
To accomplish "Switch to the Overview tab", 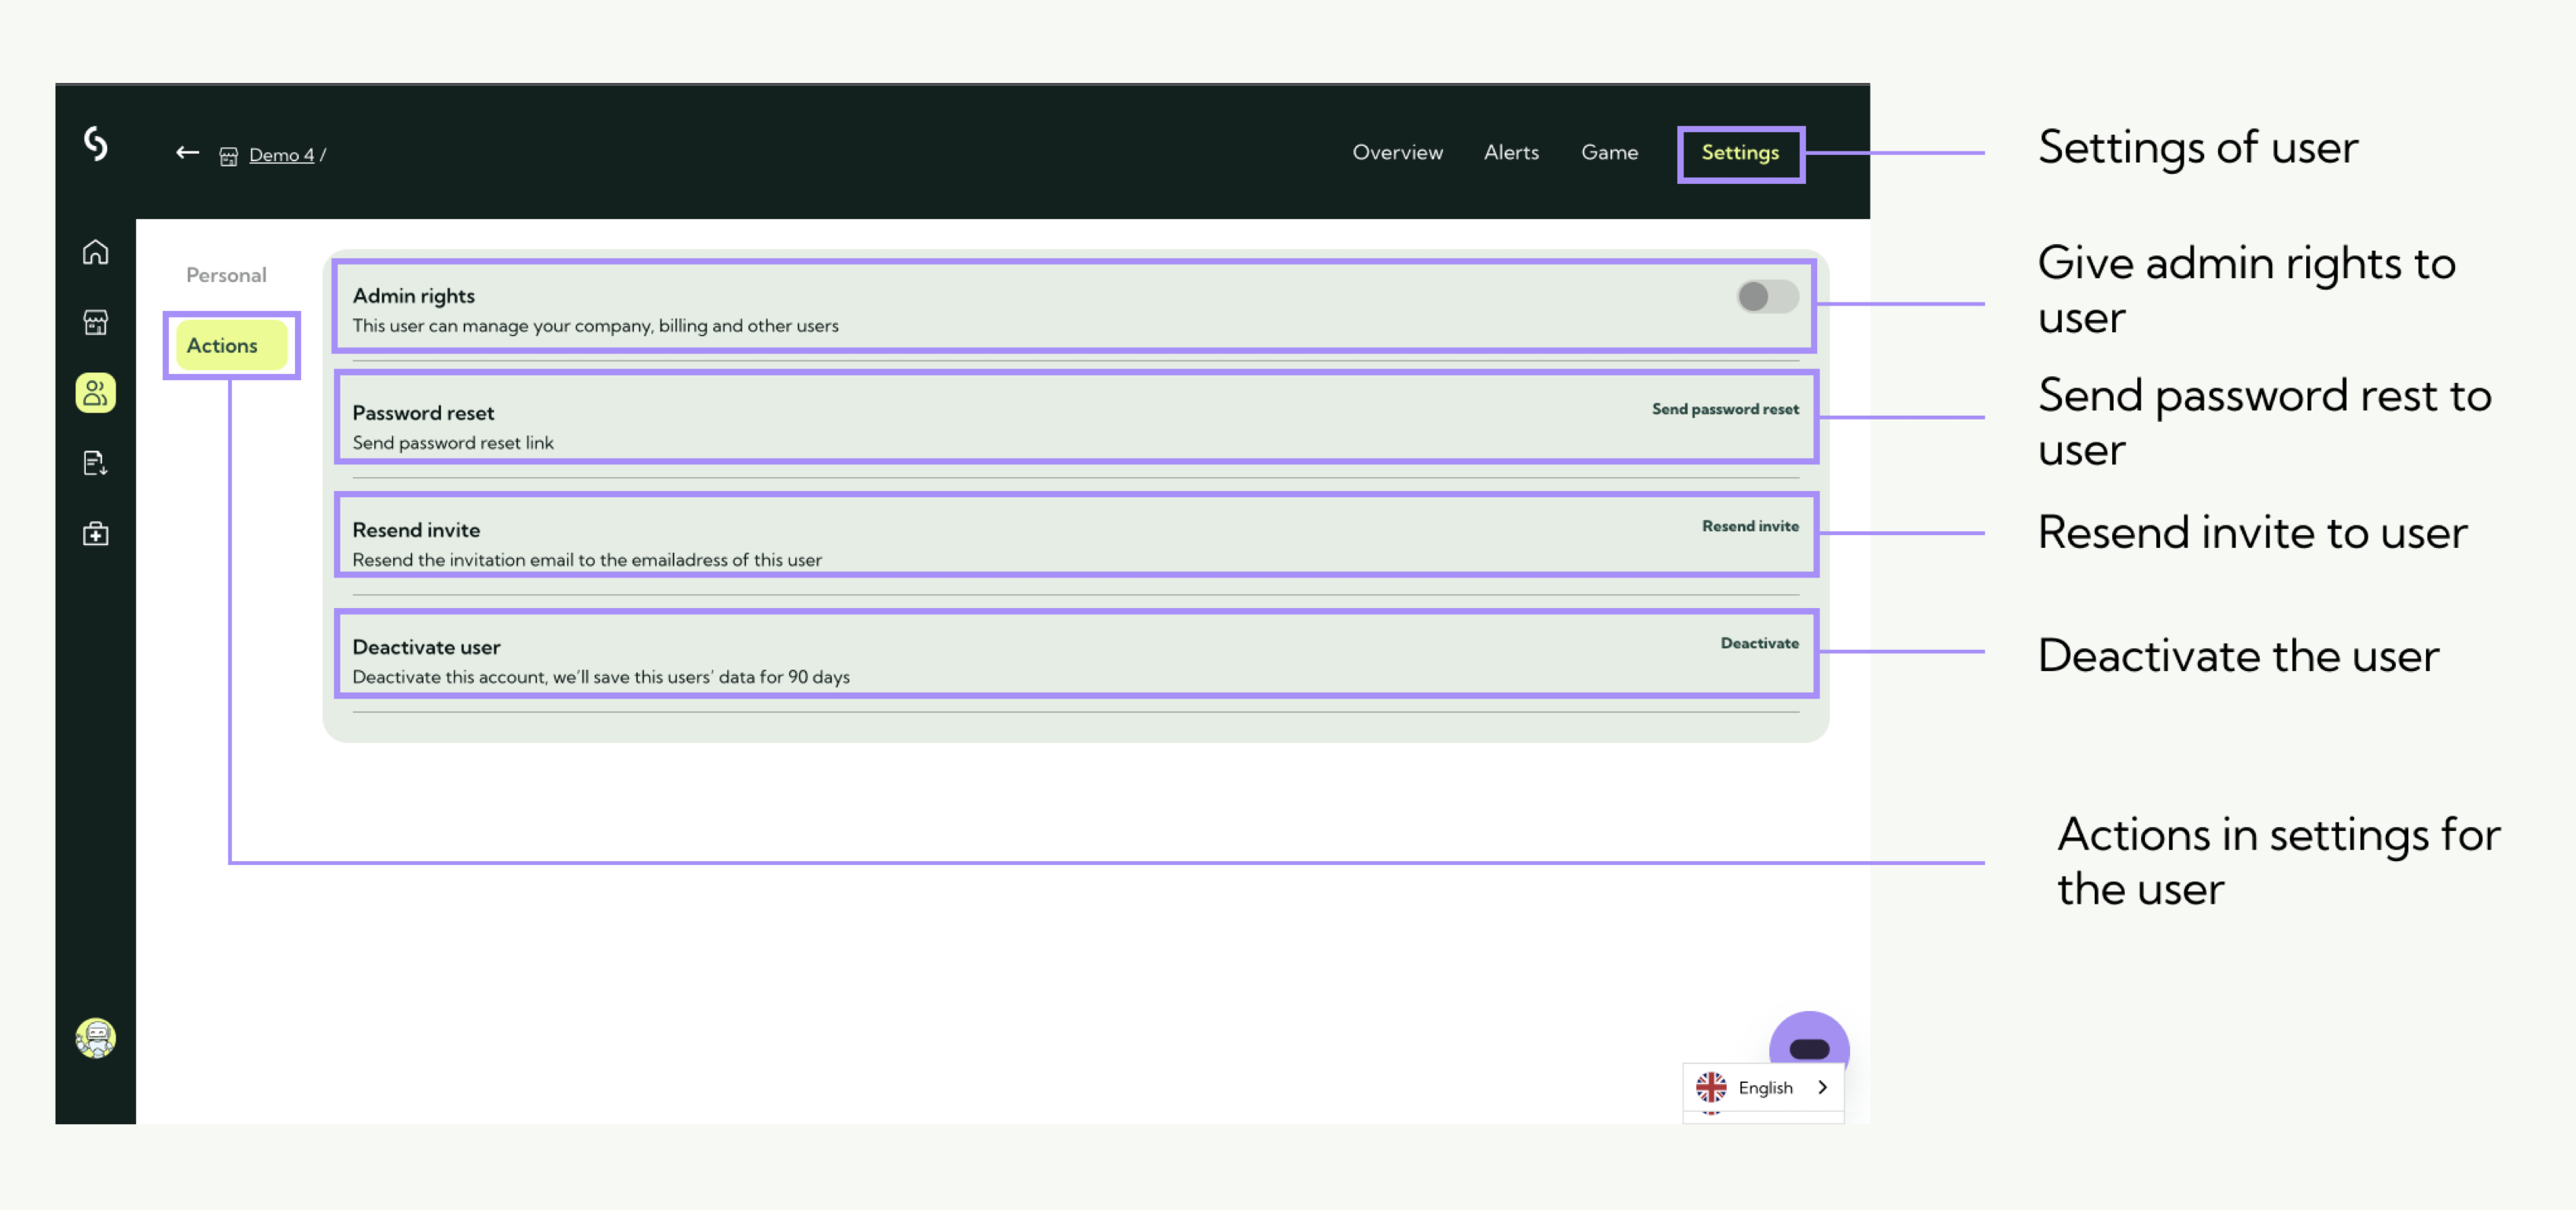I will (1397, 153).
